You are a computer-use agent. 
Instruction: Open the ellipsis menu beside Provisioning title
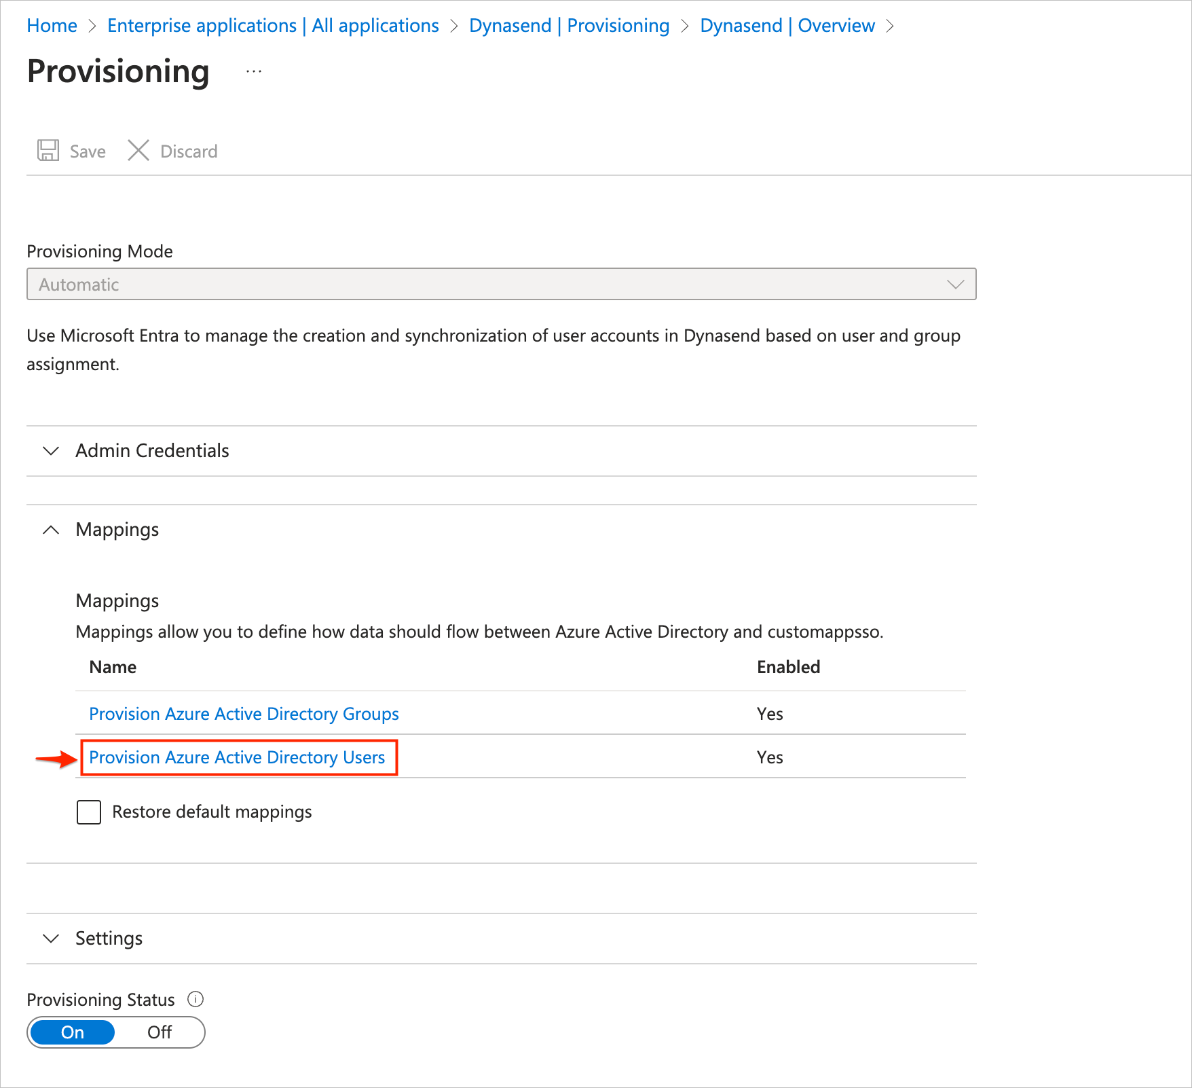[x=254, y=71]
